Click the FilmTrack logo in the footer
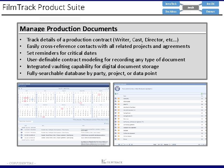This screenshot has height=168, width=224. coord(112,161)
